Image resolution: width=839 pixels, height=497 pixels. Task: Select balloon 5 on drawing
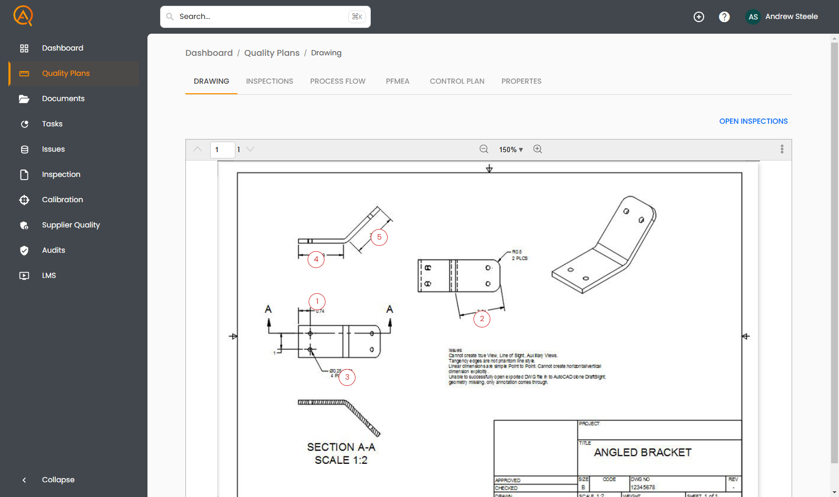pos(379,237)
